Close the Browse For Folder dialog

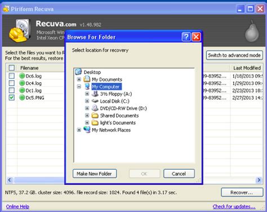(196, 37)
